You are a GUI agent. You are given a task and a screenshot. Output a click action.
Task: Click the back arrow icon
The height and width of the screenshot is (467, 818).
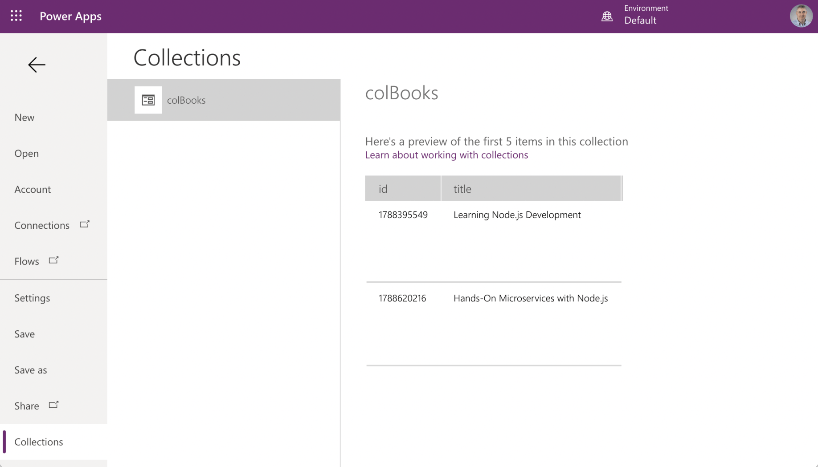tap(37, 65)
